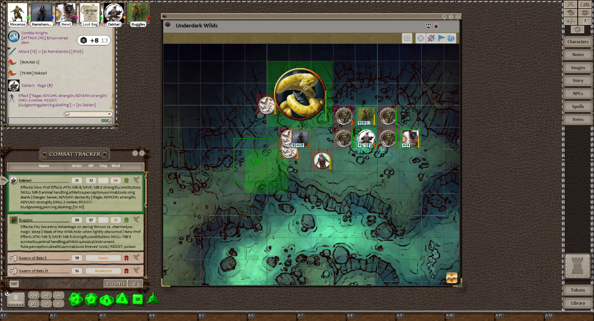Toggle the map lock padlock icon

pos(436,26)
